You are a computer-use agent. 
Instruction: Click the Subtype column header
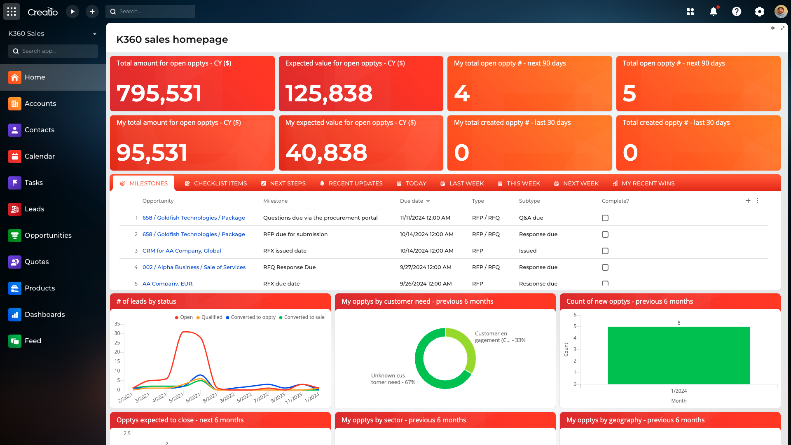529,201
